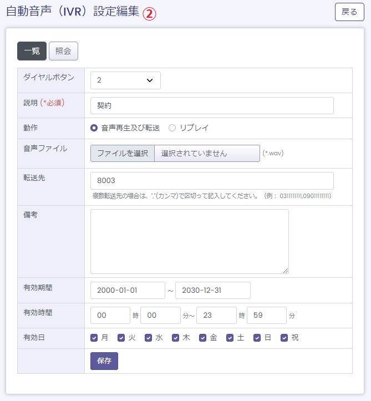Click the 説明 text field
Image resolution: width=371 pixels, height=401 pixels.
[212, 106]
